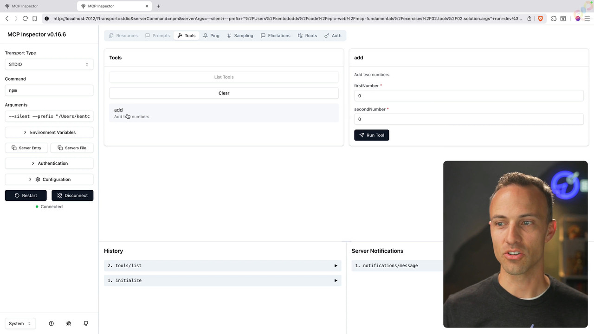Image resolution: width=594 pixels, height=334 pixels.
Task: Reload the page with refresh icon
Action: pos(25,19)
